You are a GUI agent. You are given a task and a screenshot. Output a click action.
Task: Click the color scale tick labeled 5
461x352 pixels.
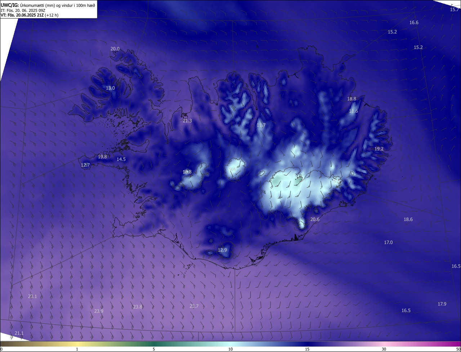click(154, 349)
